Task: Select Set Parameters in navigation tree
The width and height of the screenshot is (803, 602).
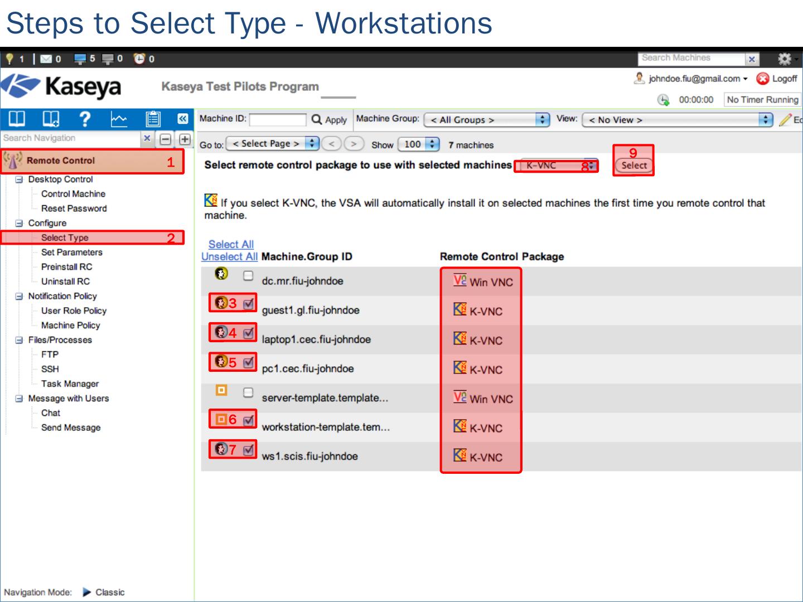Action: click(71, 253)
